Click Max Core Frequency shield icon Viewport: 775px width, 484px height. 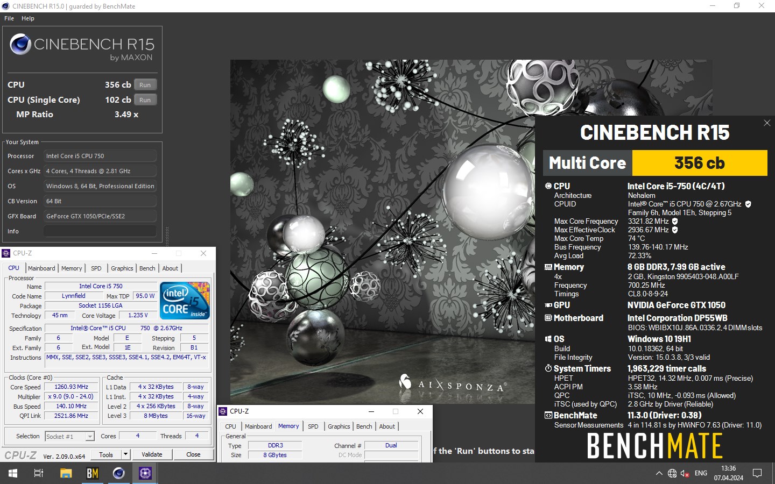[675, 221]
